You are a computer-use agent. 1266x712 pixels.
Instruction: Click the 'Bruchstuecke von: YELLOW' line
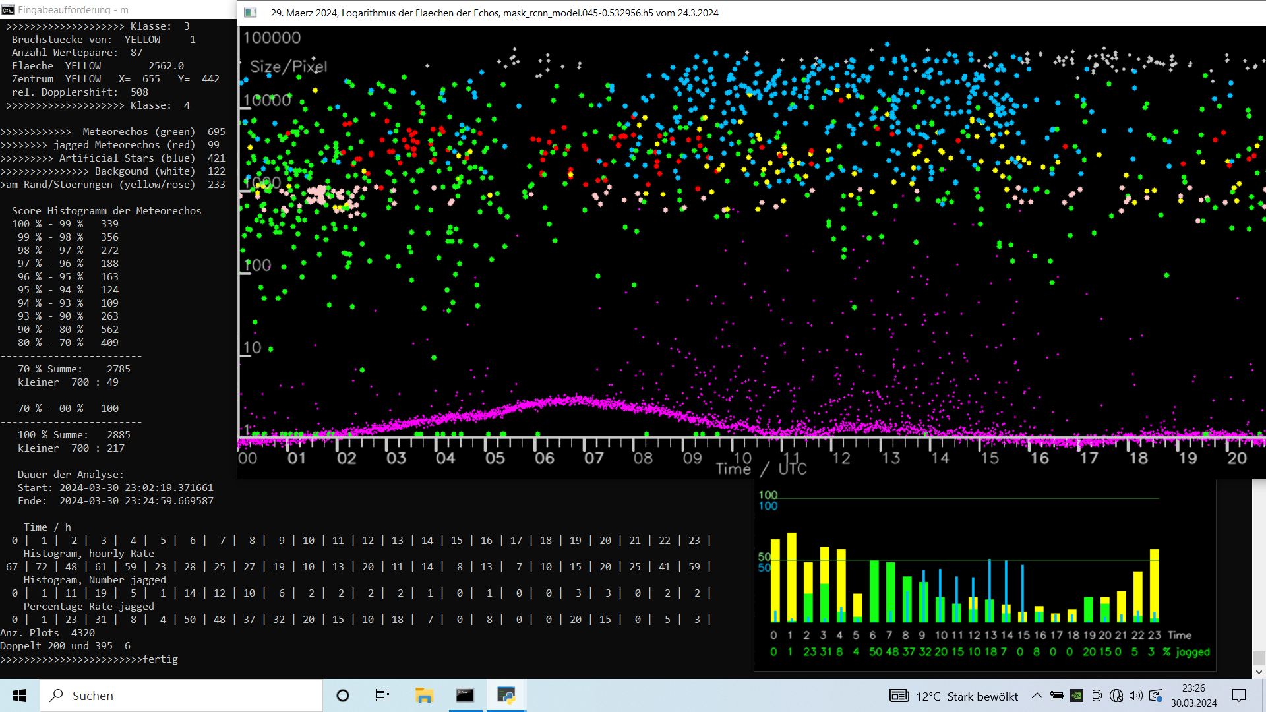(104, 40)
